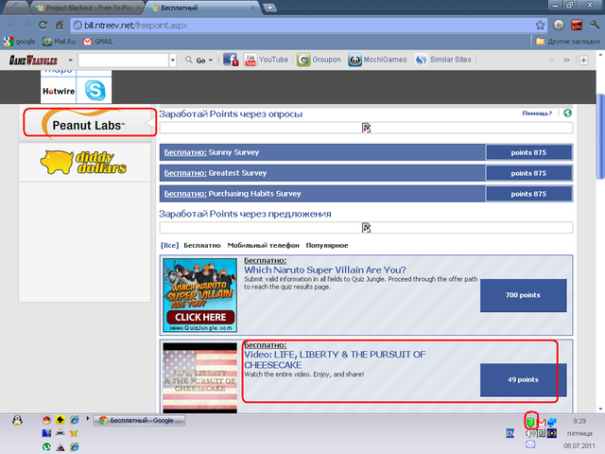The image size is (605, 454).
Task: Select the Популярное filter
Action: pyautogui.click(x=328, y=245)
